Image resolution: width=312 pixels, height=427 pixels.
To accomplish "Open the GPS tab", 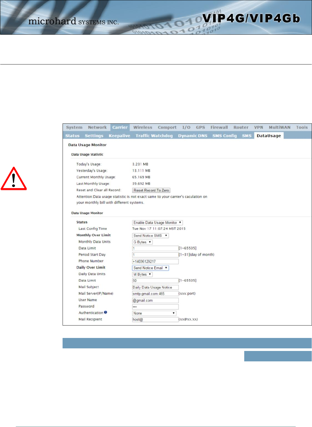I will click(x=200, y=127).
